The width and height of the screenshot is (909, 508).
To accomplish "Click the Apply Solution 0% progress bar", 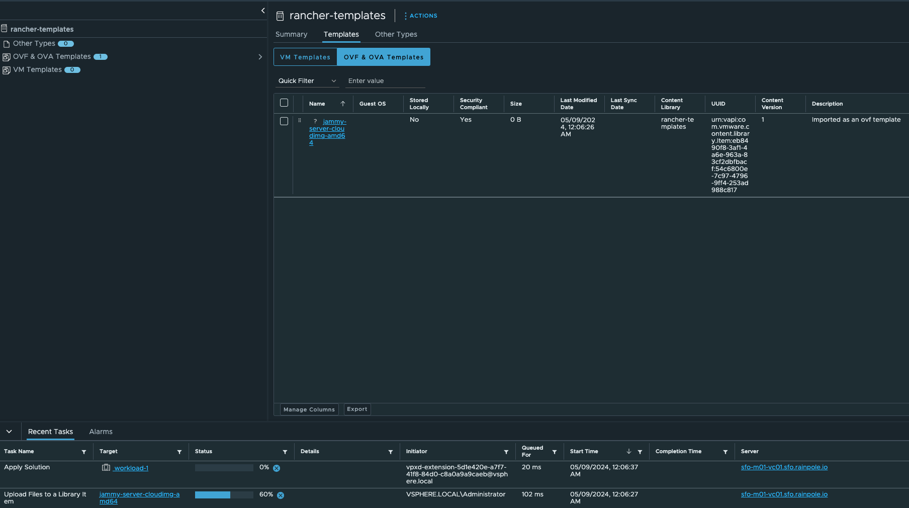I will click(224, 468).
